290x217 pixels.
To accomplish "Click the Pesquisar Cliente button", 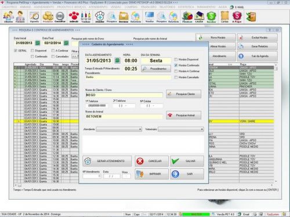I will click(x=183, y=94).
